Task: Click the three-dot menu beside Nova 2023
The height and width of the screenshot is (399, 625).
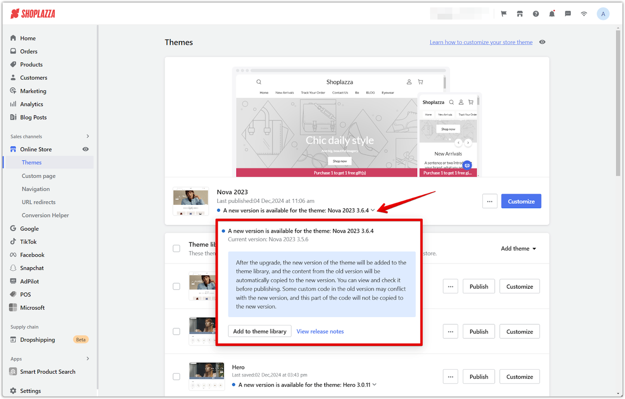Action: tap(490, 201)
